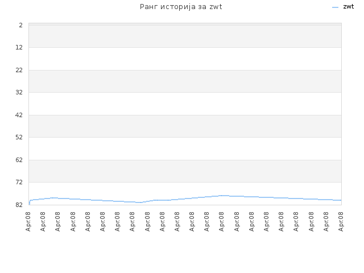The width and height of the screenshot is (364, 273).
Task: Click the first Apr.08 x-axis label
Action: click(x=28, y=221)
